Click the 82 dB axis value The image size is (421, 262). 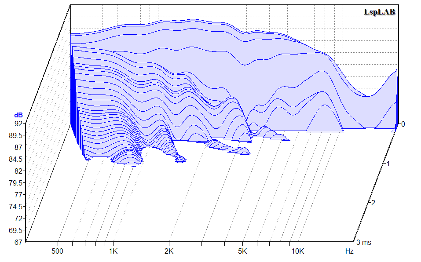point(19,171)
